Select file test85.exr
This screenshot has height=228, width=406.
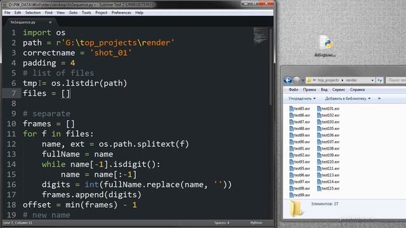(x=299, y=108)
